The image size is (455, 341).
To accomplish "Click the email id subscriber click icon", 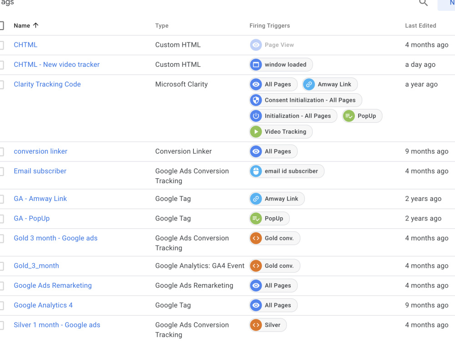I will (256, 171).
